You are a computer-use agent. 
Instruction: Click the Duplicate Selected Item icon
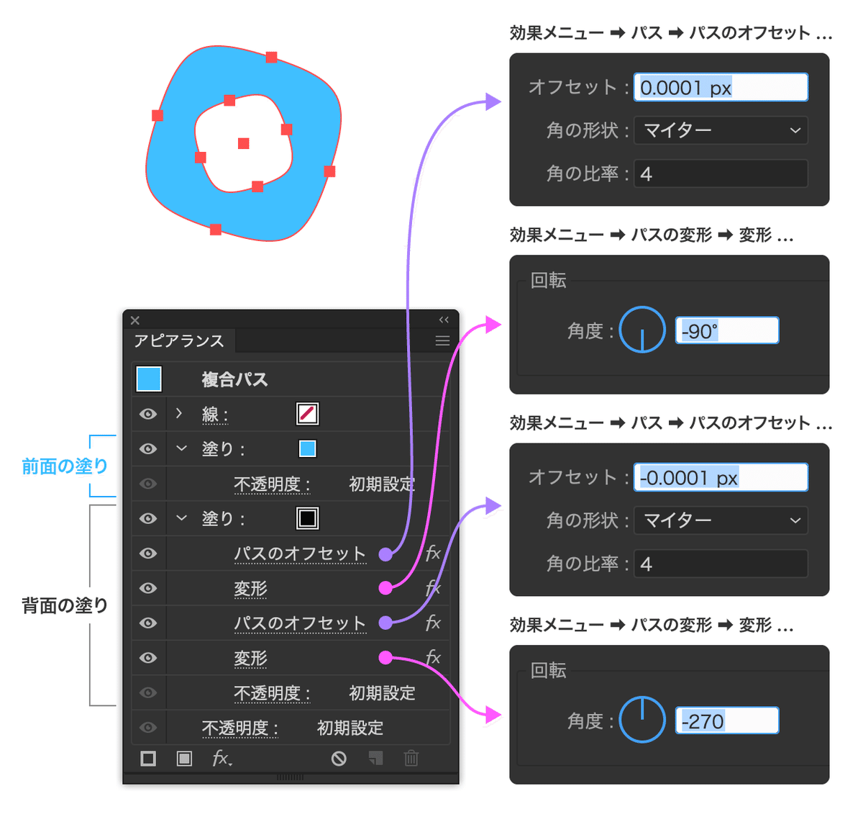point(375,759)
